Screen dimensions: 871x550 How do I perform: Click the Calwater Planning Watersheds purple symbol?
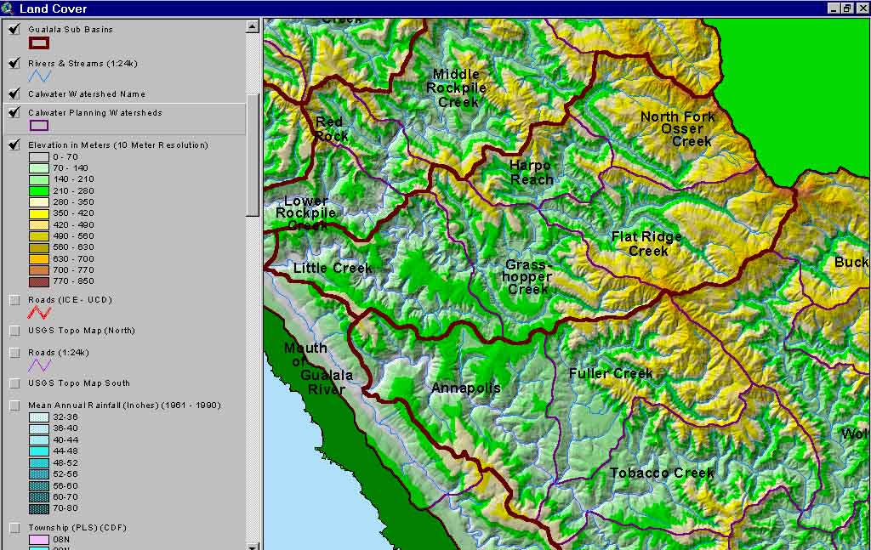click(x=39, y=126)
